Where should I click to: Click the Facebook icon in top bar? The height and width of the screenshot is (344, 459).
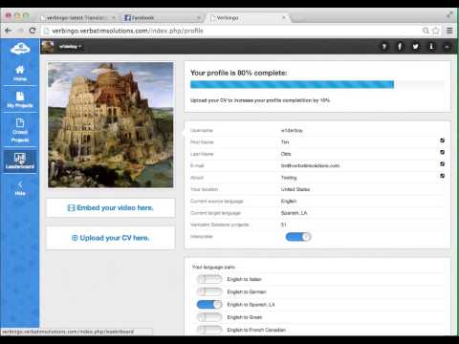(400, 47)
